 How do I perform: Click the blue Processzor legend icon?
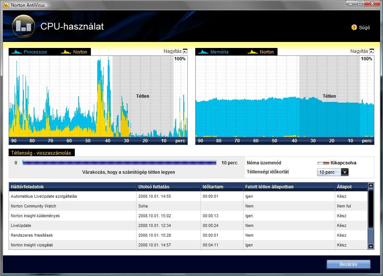16,52
